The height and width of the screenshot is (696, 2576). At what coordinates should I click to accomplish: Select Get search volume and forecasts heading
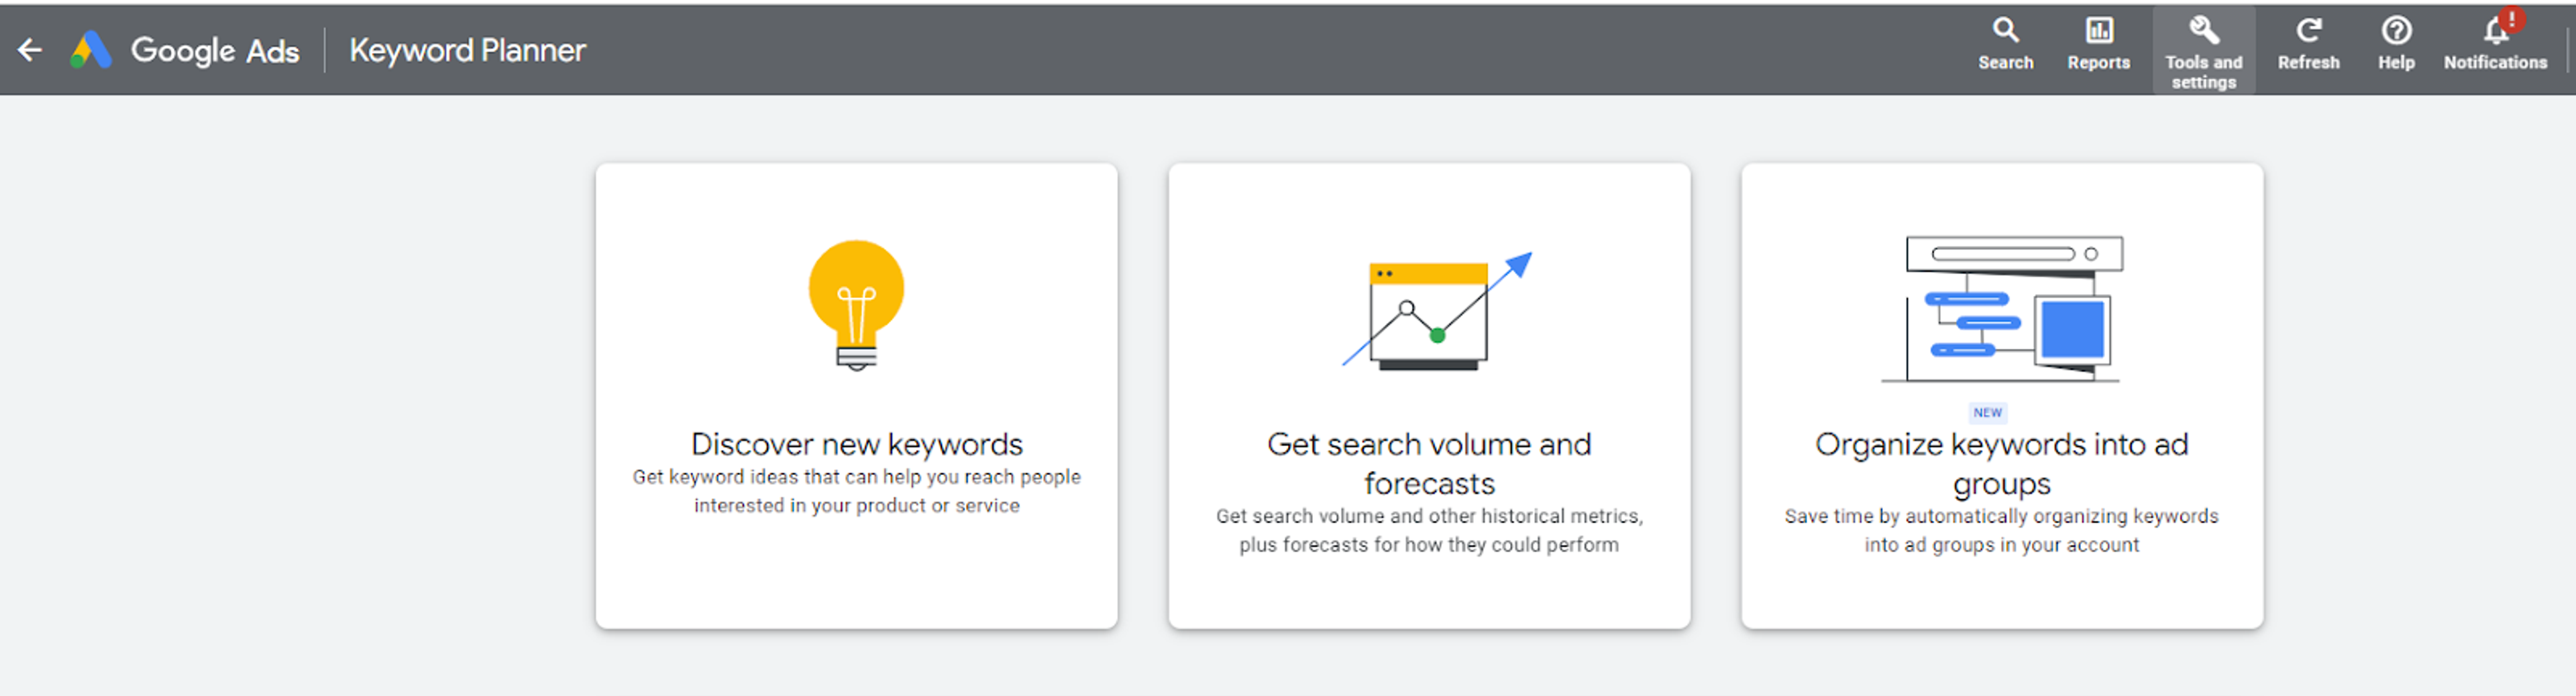click(x=1429, y=464)
